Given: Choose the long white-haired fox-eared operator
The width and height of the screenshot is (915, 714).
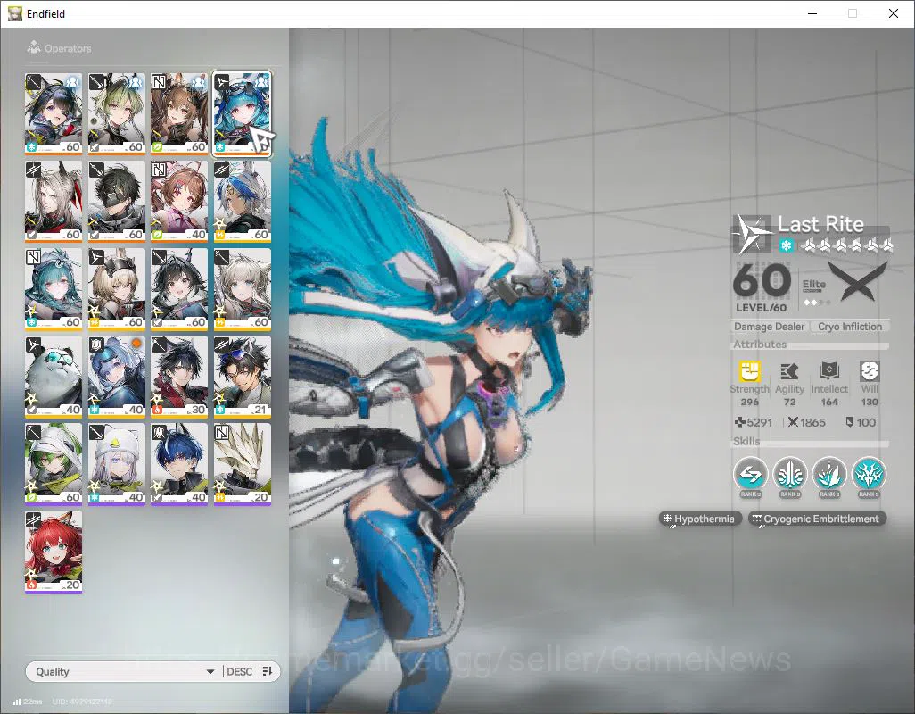Looking at the screenshot, I should pyautogui.click(x=54, y=201).
